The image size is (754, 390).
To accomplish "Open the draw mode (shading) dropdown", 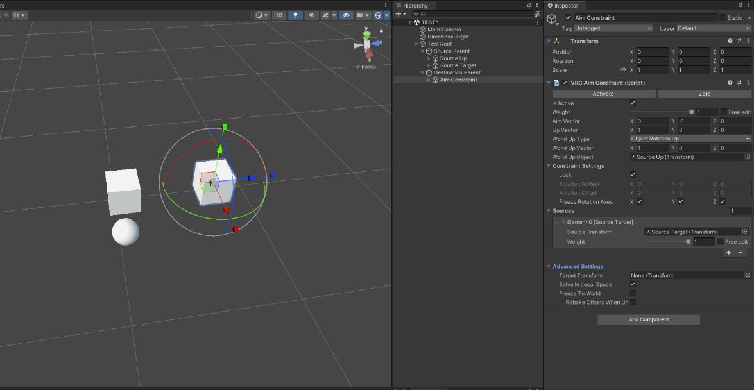I will point(262,15).
